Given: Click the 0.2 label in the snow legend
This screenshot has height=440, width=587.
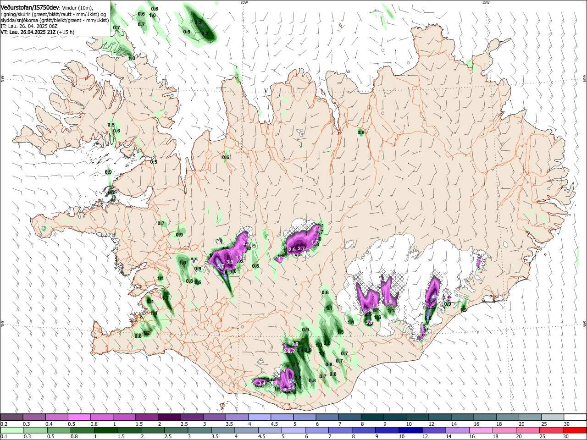Looking at the screenshot, I should [4, 424].
